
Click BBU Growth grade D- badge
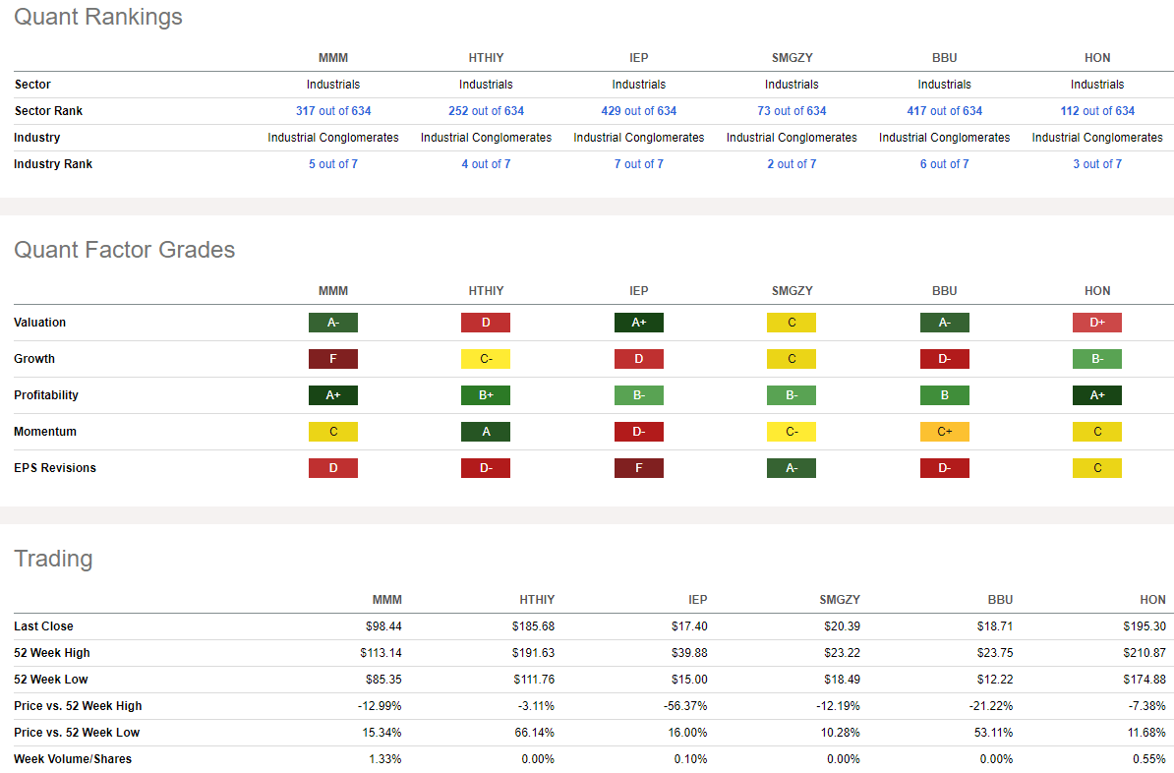[x=944, y=359]
